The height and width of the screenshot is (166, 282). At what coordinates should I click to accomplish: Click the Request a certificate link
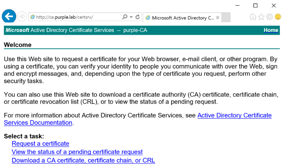pyautogui.click(x=40, y=143)
